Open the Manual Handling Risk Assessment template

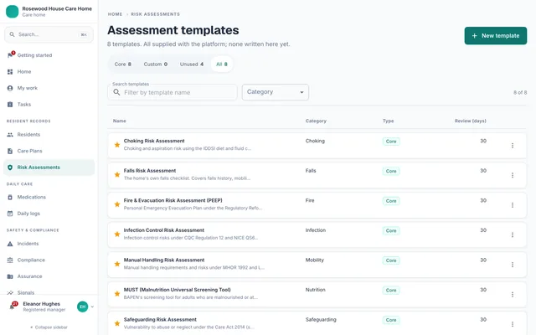(164, 260)
